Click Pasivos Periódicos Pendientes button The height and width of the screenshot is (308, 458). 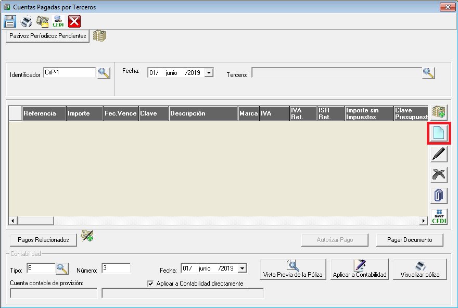coord(47,36)
